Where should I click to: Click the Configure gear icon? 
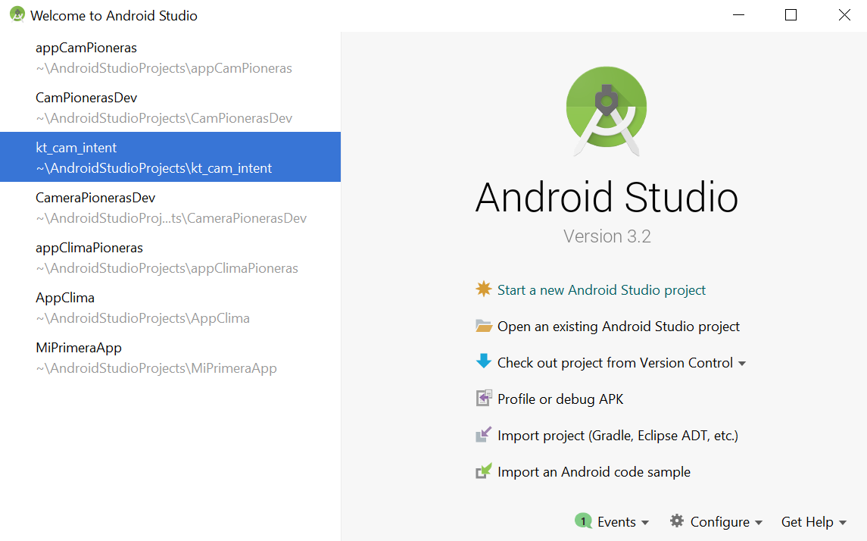(677, 521)
